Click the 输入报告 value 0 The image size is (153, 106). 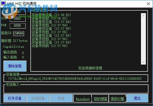(x=23, y=57)
